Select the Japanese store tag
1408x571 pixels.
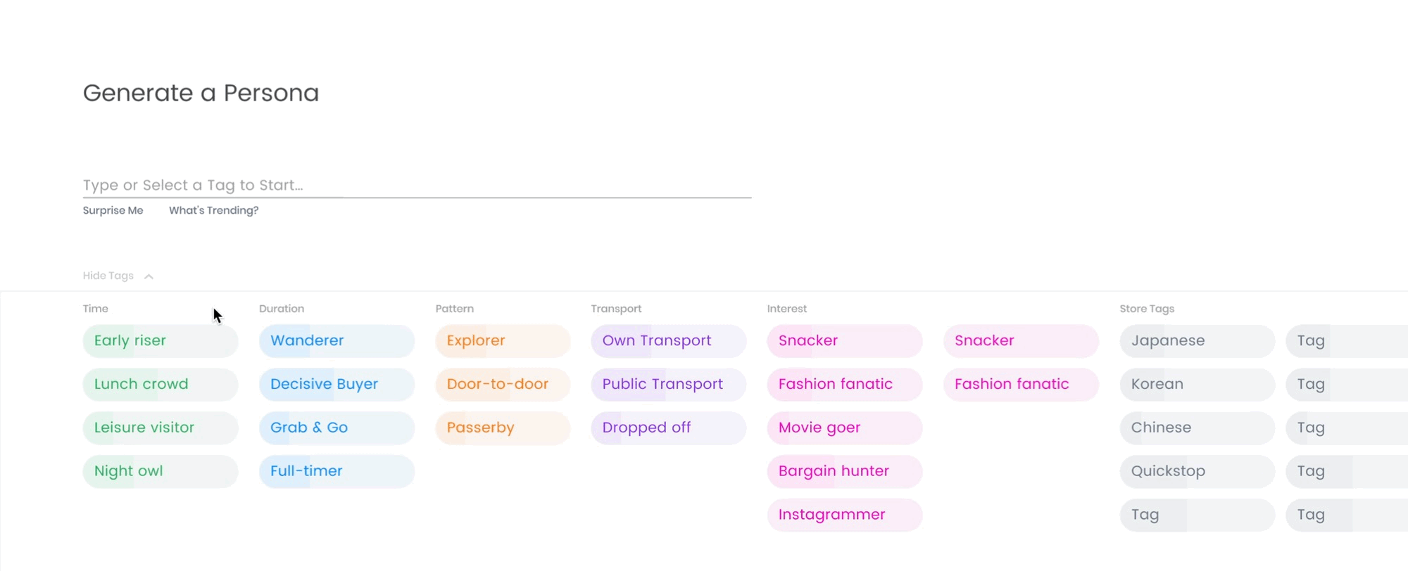pyautogui.click(x=1197, y=341)
